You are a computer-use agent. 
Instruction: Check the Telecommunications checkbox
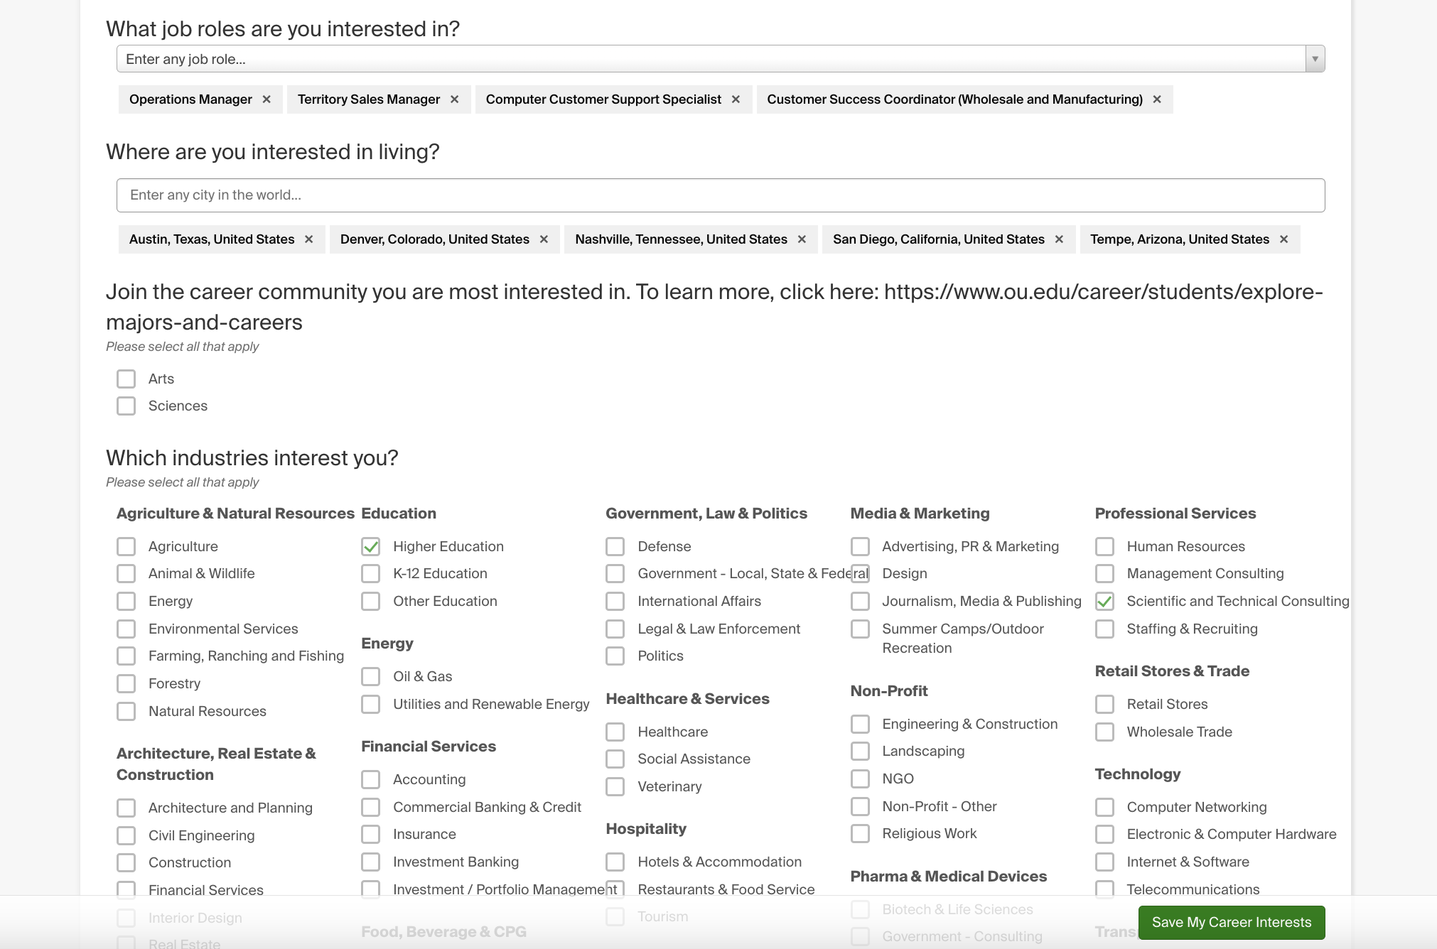coord(1104,889)
